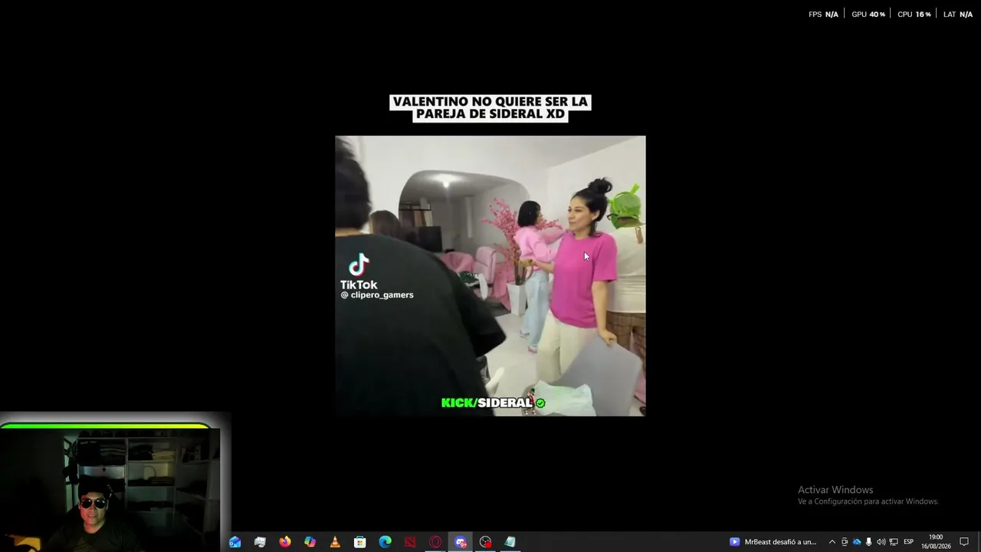Image resolution: width=981 pixels, height=552 pixels.
Task: Open Microsoft Store from the taskbar
Action: (x=360, y=542)
